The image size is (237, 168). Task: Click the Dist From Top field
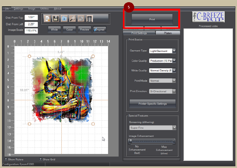(31, 17)
